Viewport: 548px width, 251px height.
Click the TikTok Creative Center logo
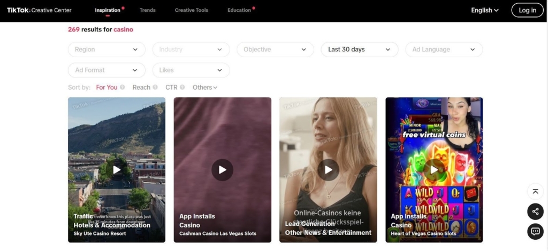tap(39, 10)
